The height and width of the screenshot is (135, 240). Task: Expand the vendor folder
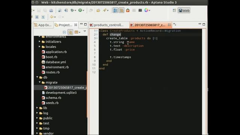coord(37,133)
